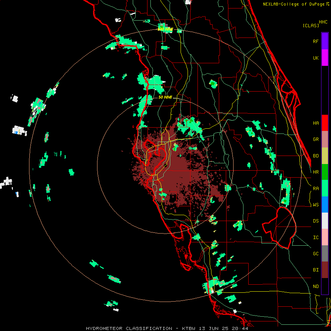
Task: Click the "DS" legend label
Action: [x=316, y=221]
